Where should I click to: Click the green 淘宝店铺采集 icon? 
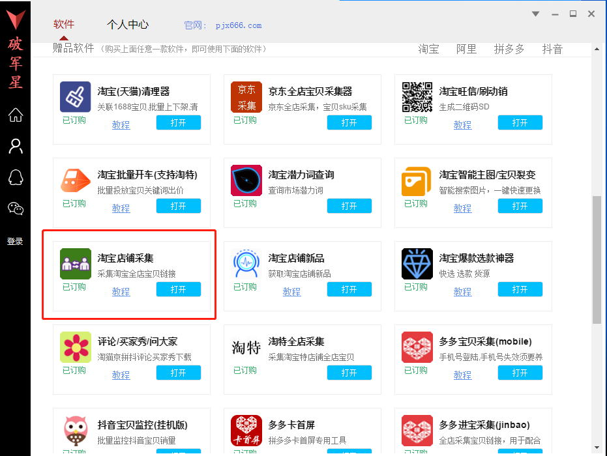click(76, 263)
